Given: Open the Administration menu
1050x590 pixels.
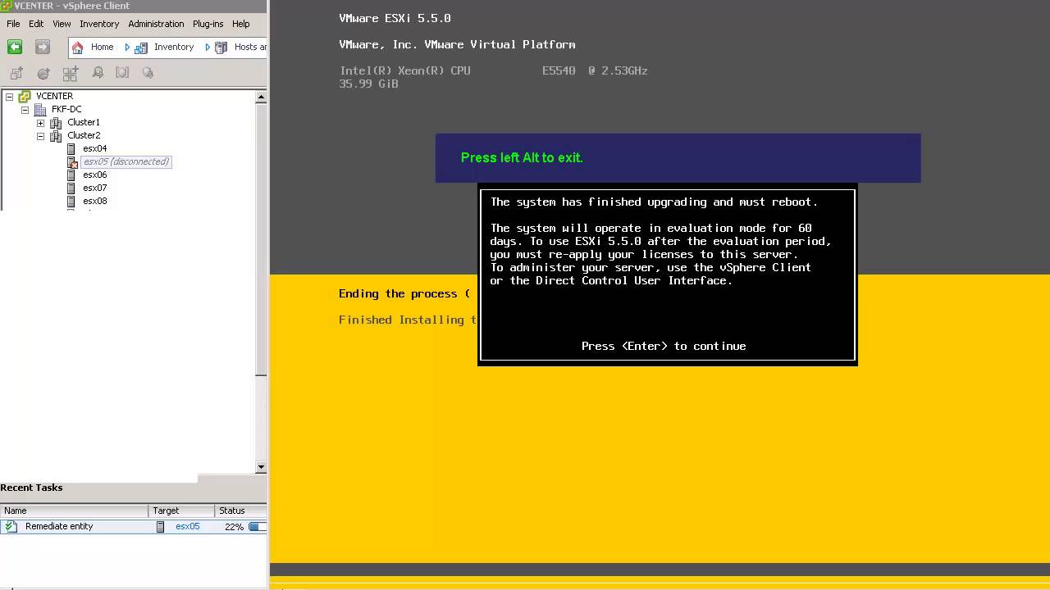Looking at the screenshot, I should click(156, 24).
